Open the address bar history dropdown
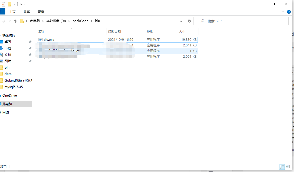294x172 pixels. tap(181, 21)
